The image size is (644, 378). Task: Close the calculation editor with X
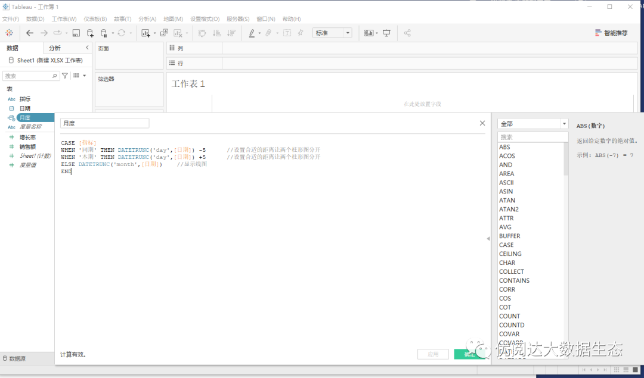click(482, 123)
